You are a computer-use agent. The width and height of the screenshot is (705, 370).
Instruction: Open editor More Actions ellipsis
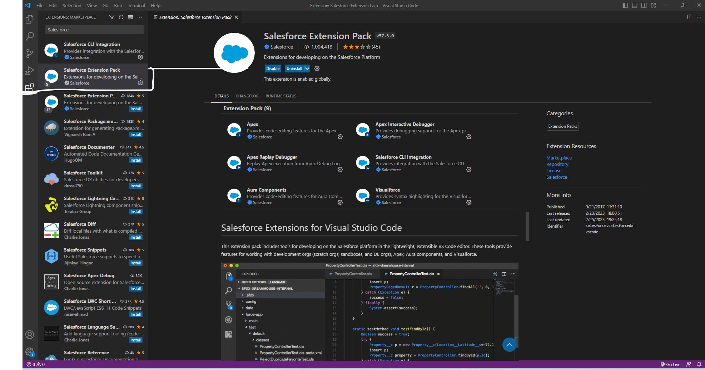point(699,17)
